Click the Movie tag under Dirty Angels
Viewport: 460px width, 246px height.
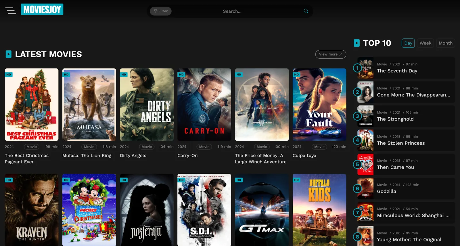click(x=147, y=147)
